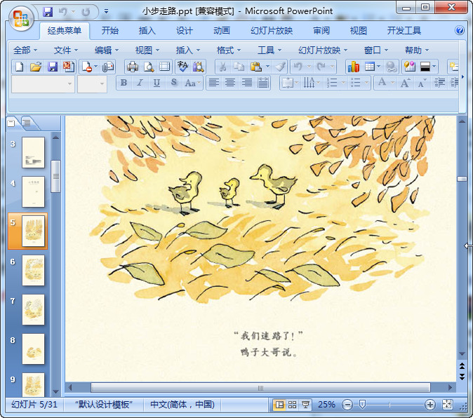
Task: Open the Change Case Aa dropdown
Action: [192, 83]
